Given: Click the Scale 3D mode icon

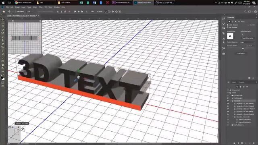Looking at the screenshot, I should (120, 12).
